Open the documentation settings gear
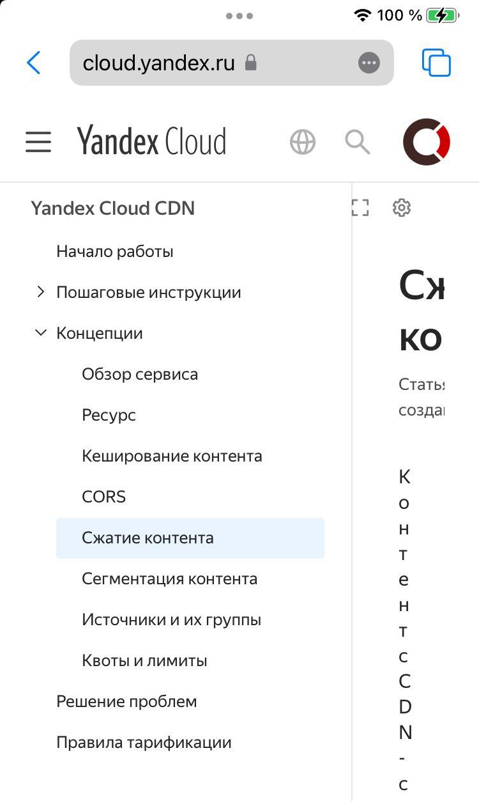The image size is (479, 801). click(x=402, y=207)
